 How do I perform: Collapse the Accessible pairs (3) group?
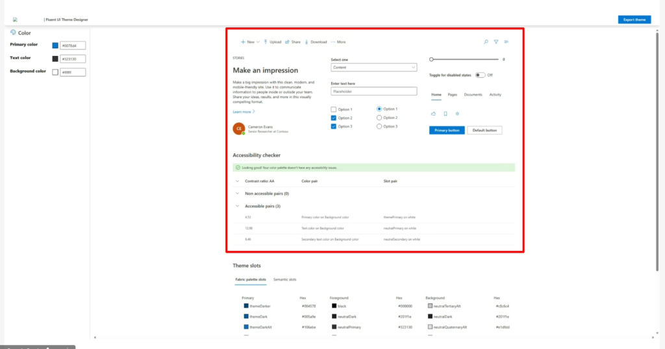237,206
